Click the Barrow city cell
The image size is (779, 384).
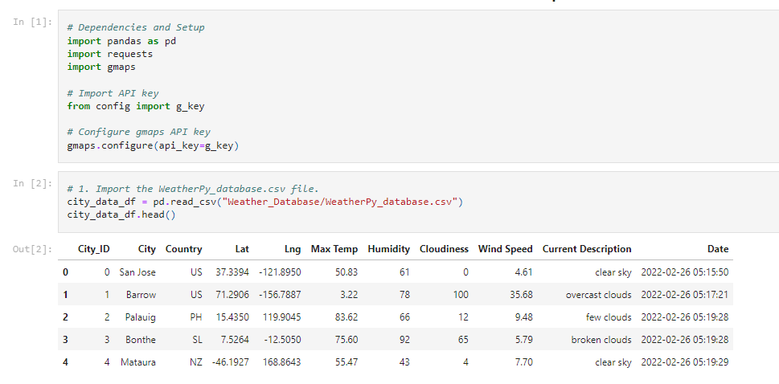click(141, 295)
